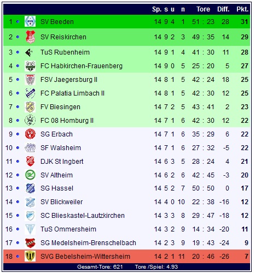255x273 pixels.
Task: Click the FC 08 Homburg II team name
Action: tap(67, 121)
